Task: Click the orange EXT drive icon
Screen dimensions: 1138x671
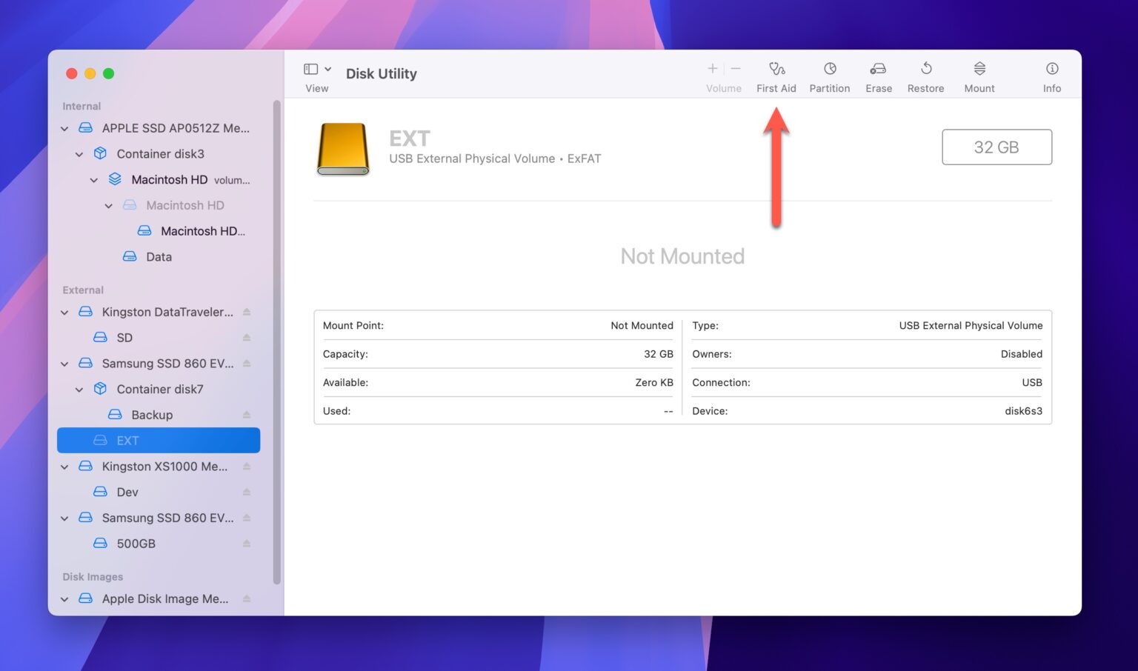Action: click(x=343, y=148)
